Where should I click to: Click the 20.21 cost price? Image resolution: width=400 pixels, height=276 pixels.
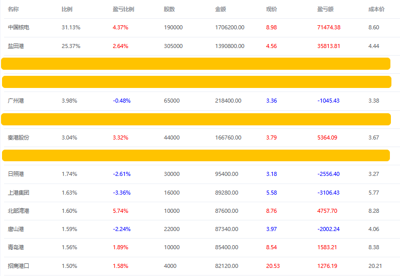[x=375, y=266]
